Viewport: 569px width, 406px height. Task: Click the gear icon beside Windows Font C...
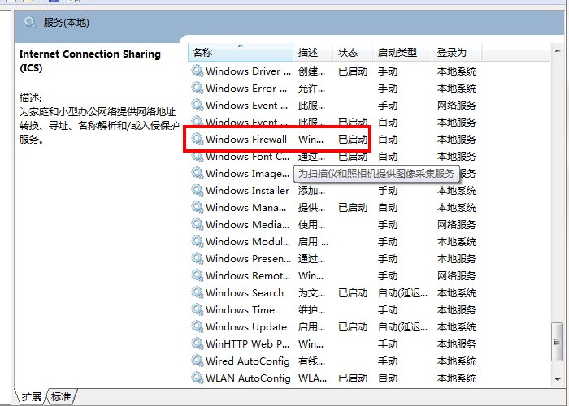197,156
